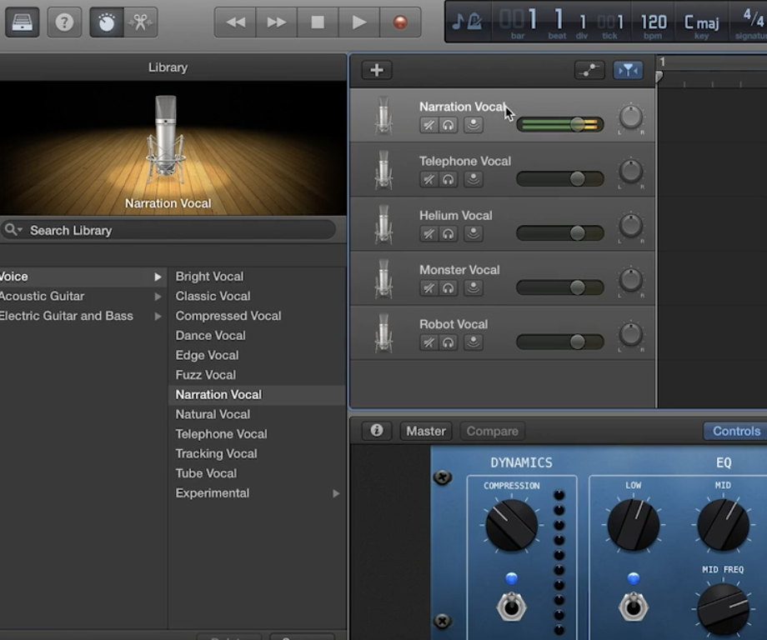Solo the Telephone Vocal track
This screenshot has height=640, width=767.
[x=449, y=179]
